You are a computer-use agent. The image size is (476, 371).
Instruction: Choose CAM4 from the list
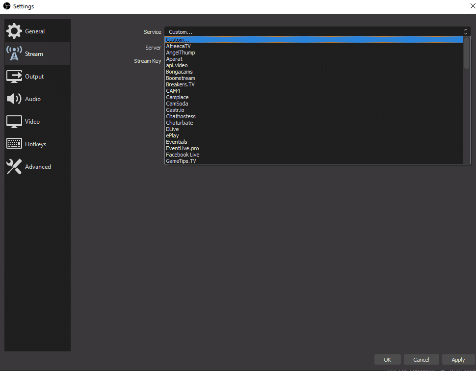pos(314,91)
